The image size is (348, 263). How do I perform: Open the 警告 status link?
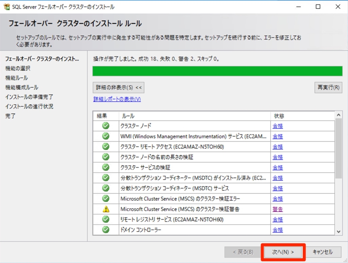click(278, 209)
